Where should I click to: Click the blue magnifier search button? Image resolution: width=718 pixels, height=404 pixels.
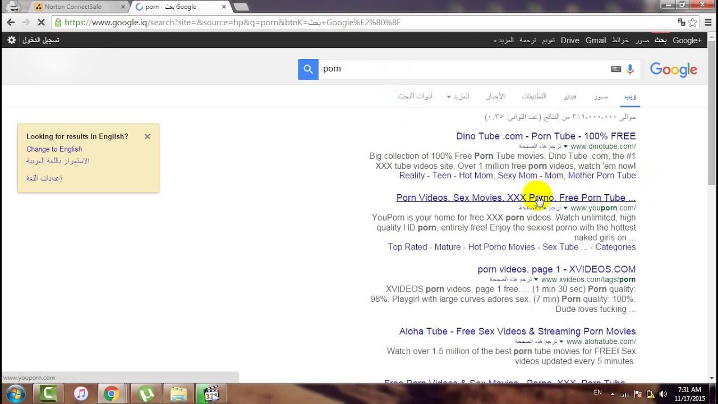[x=308, y=69]
